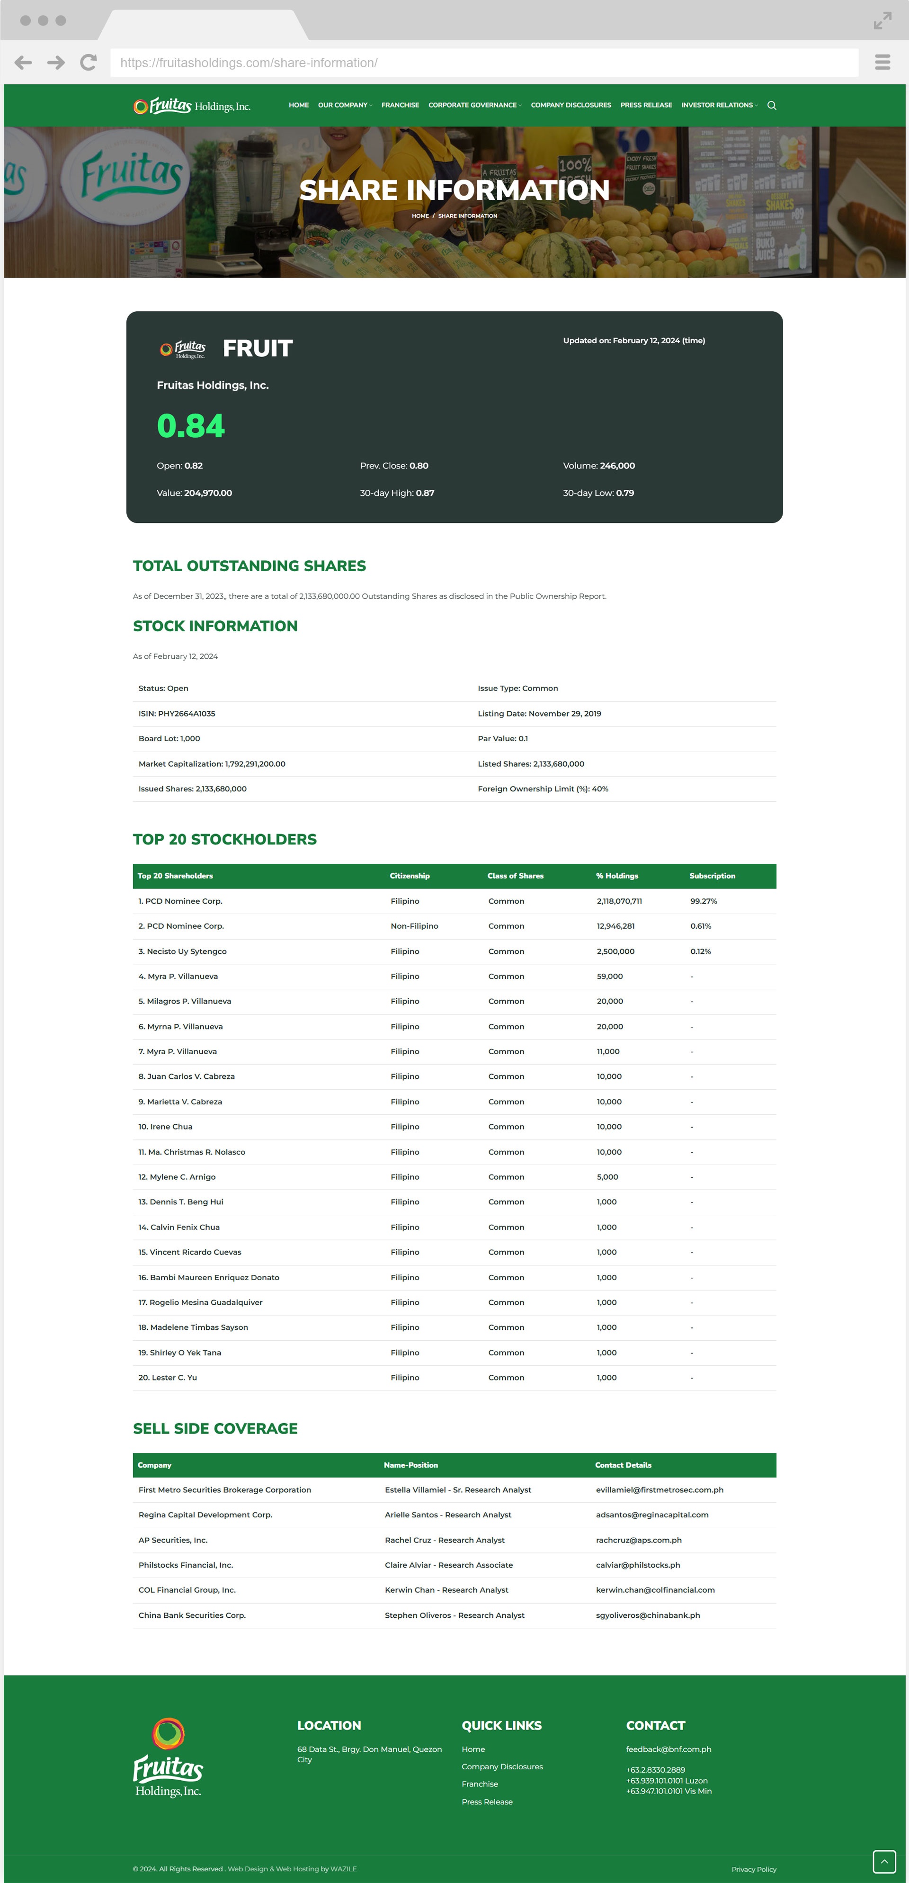Click the HOME breadcrumb link
The image size is (909, 1883).
pos(420,215)
